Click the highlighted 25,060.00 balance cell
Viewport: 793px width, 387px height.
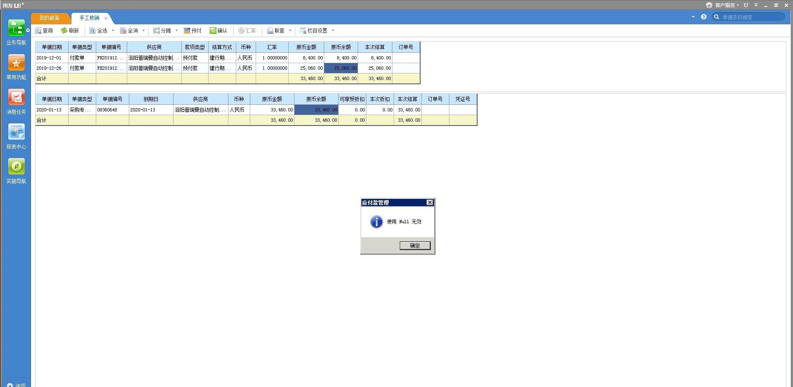point(341,68)
